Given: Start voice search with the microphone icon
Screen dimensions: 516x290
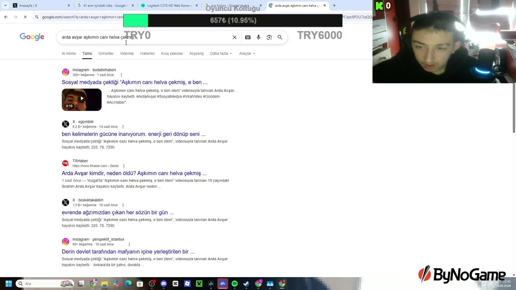Looking at the screenshot, I should pos(258,37).
